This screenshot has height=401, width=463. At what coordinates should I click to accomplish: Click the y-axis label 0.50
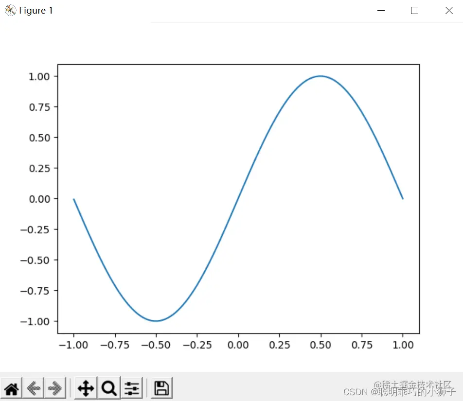coord(39,138)
